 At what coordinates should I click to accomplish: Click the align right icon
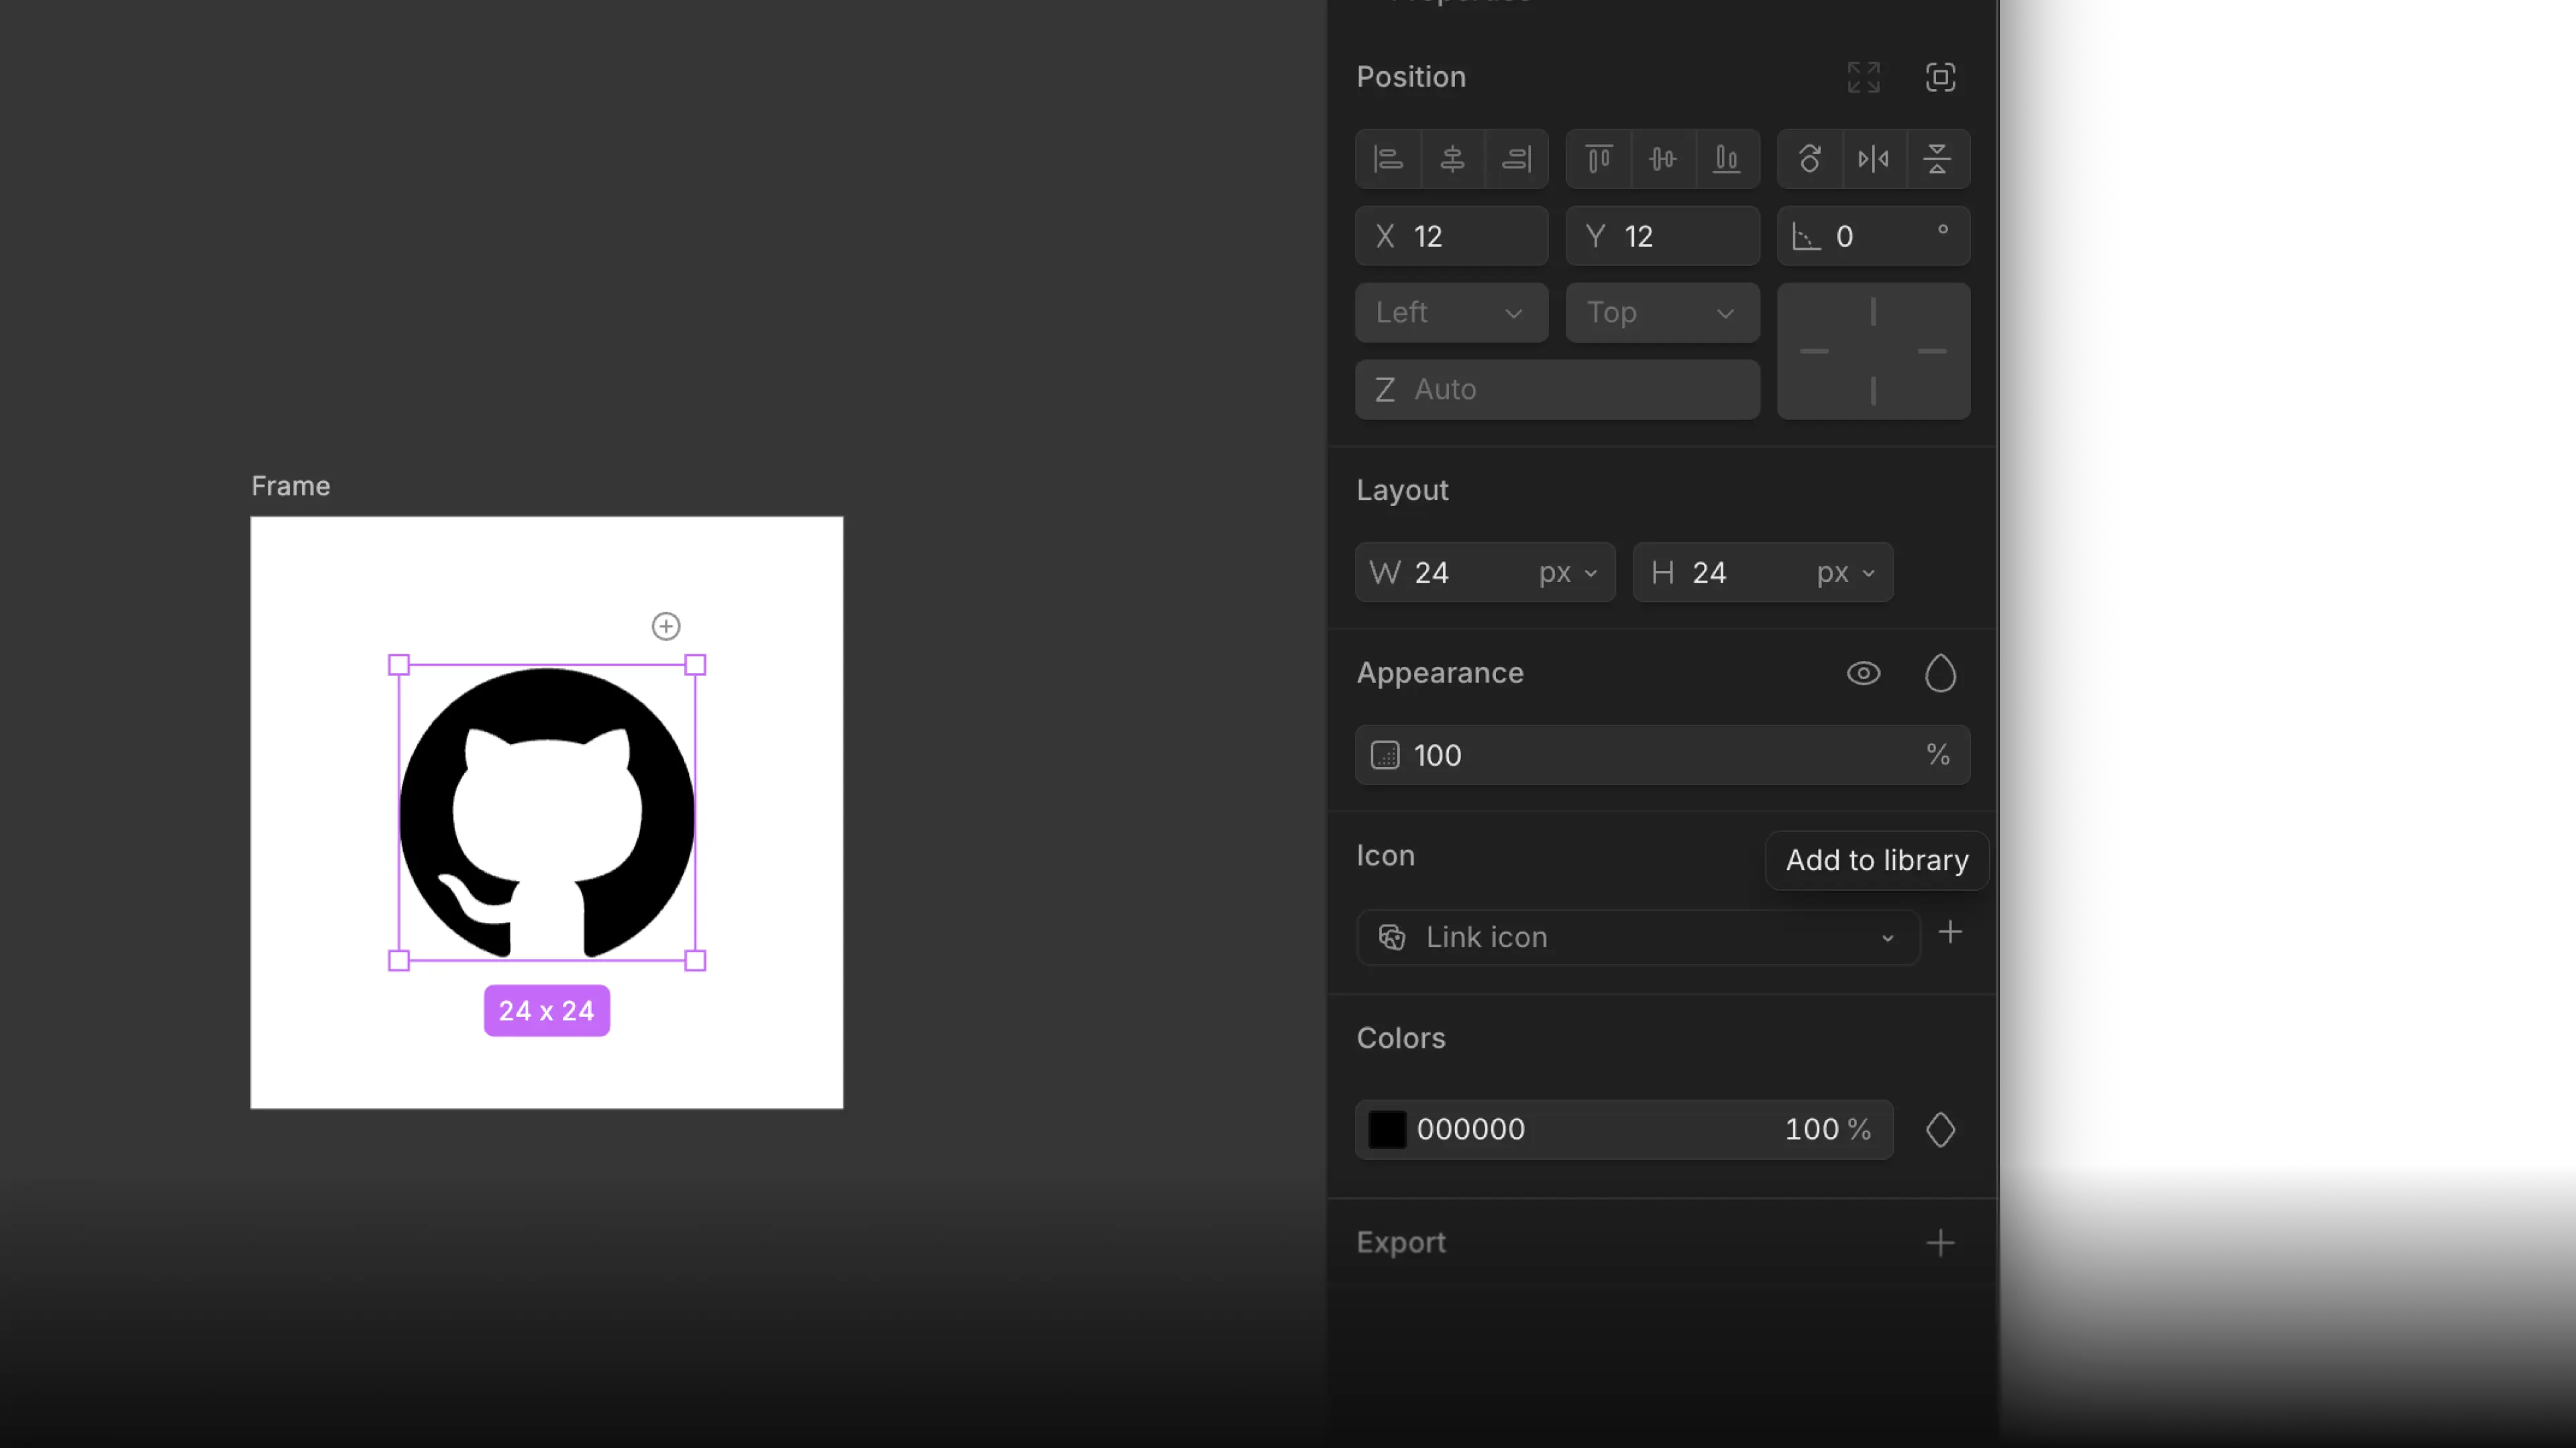pyautogui.click(x=1516, y=159)
